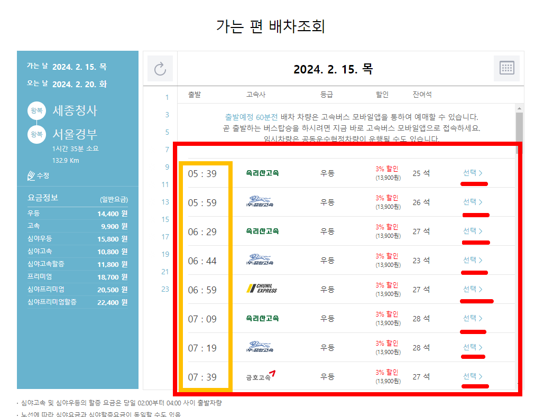Viewport: 544px width, 417px height.
Task: Click the 등급 column header
Action: point(327,95)
